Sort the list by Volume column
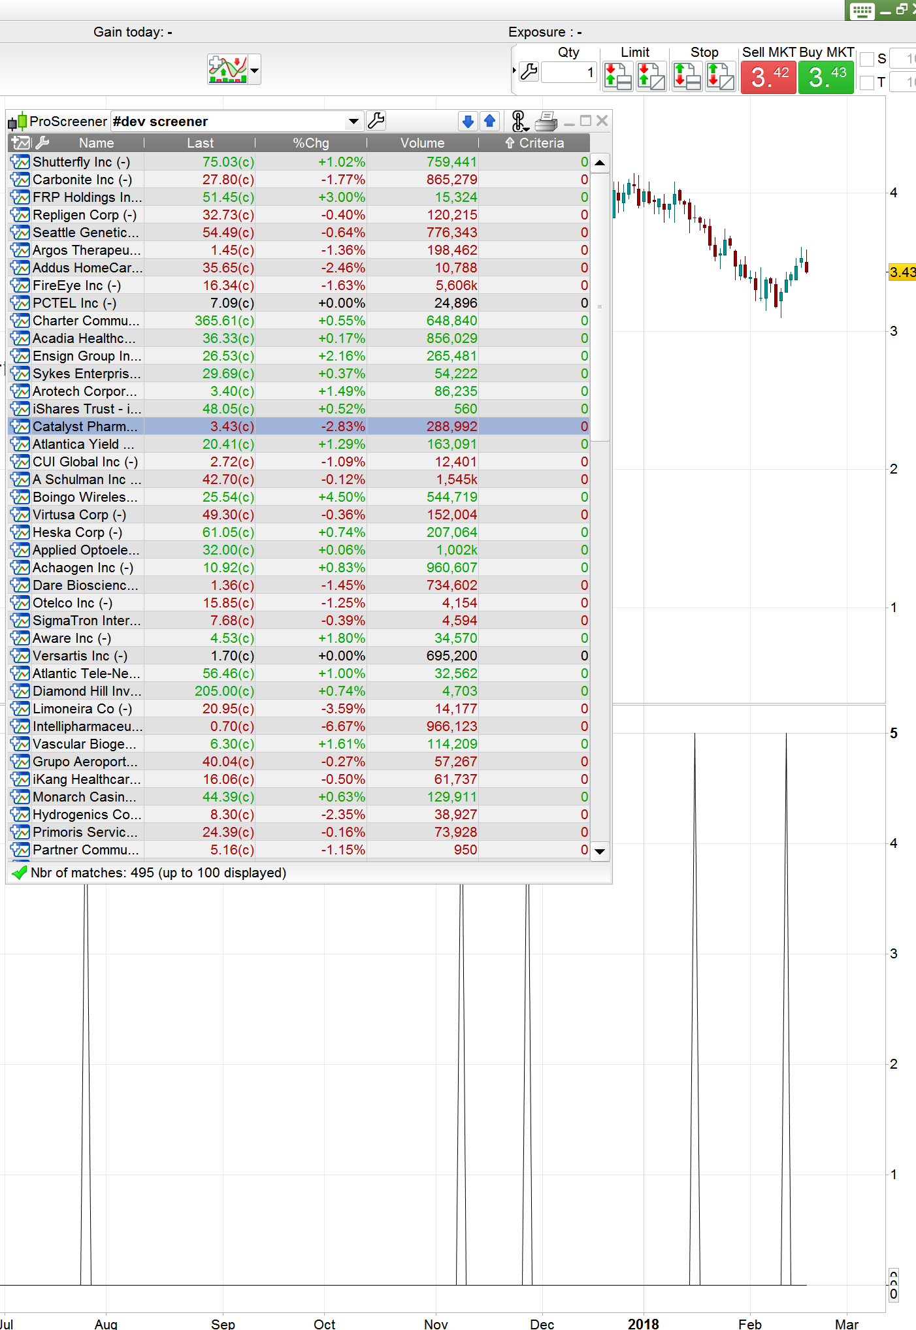916x1330 pixels. point(423,143)
